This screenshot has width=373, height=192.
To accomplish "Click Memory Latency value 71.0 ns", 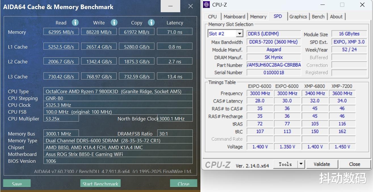I will click(x=175, y=32).
